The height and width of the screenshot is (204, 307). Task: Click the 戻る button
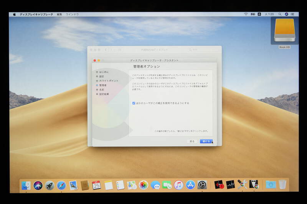(x=192, y=141)
